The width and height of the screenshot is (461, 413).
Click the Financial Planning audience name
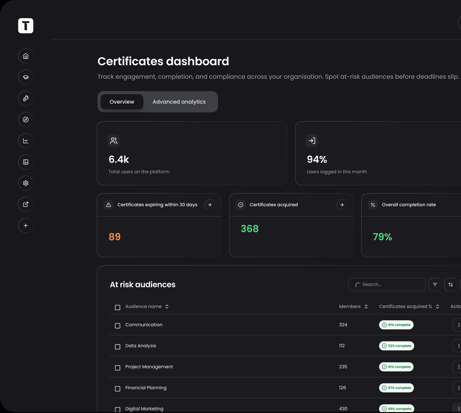click(146, 388)
